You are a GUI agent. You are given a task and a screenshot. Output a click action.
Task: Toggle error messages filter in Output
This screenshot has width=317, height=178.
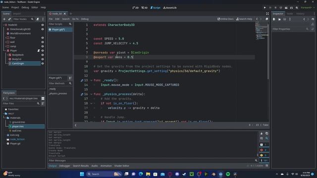tap(264, 150)
